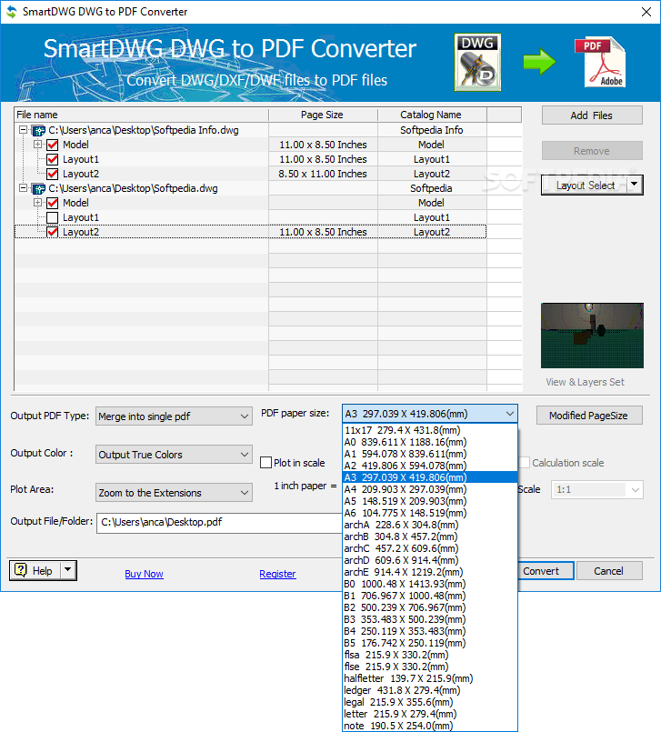This screenshot has height=732, width=661.
Task: Collapse the Softpedia.dwg tree node
Action: [23, 188]
